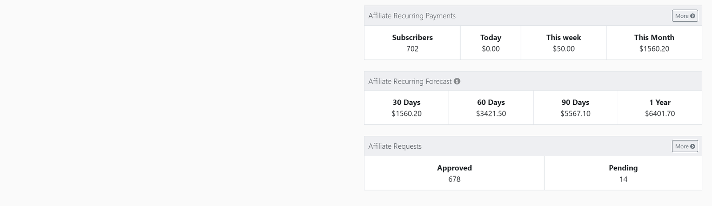
Task: Click the Pending heading label
Action: tap(623, 168)
